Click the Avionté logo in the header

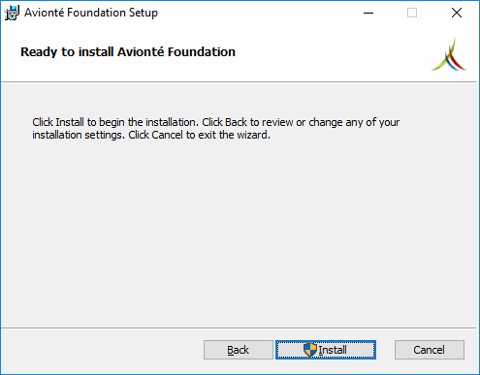click(449, 54)
